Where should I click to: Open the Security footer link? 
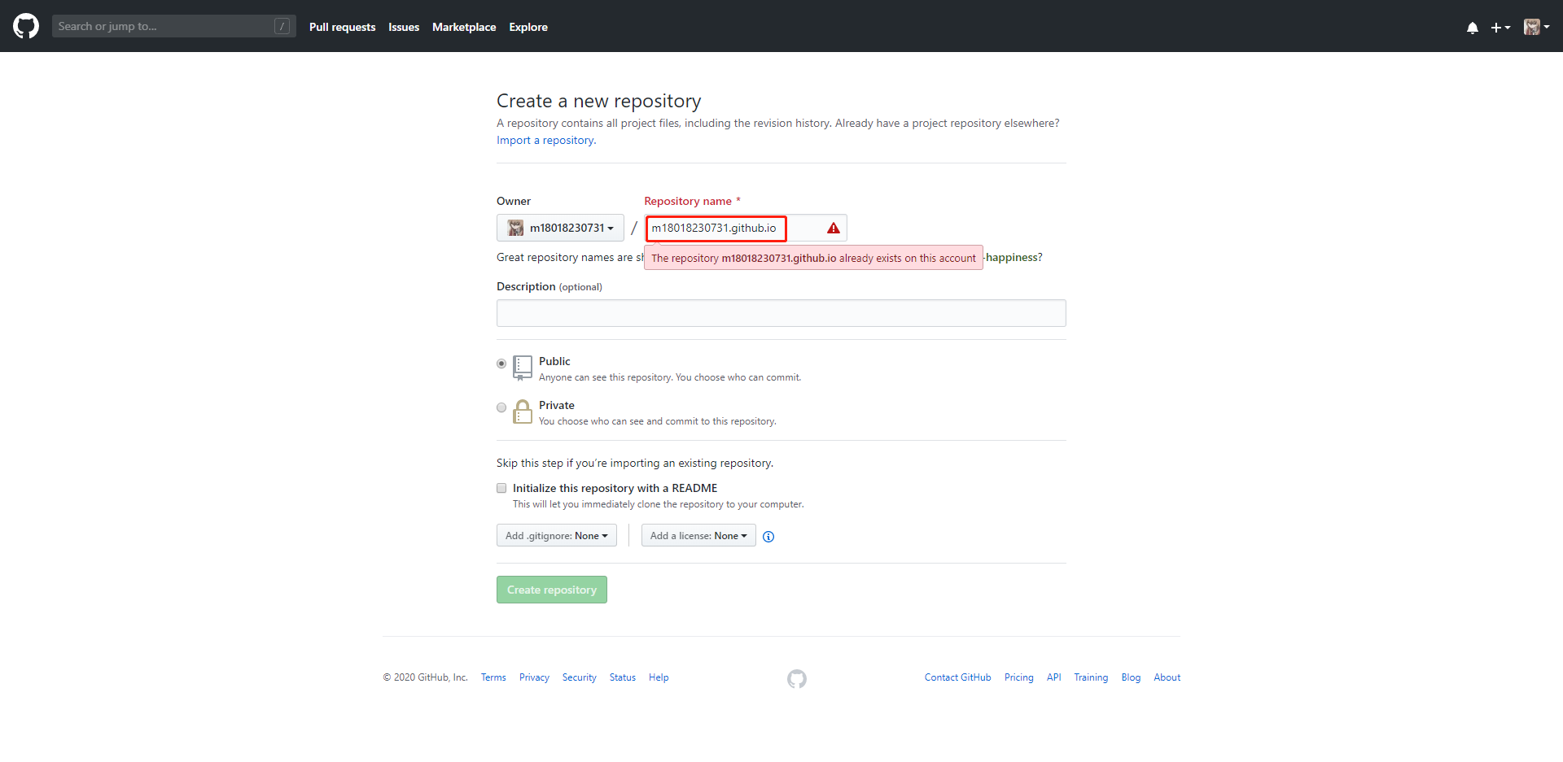point(579,677)
